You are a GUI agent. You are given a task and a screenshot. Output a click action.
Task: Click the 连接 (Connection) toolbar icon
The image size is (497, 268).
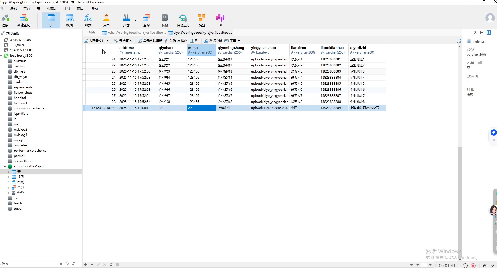pyautogui.click(x=5, y=20)
